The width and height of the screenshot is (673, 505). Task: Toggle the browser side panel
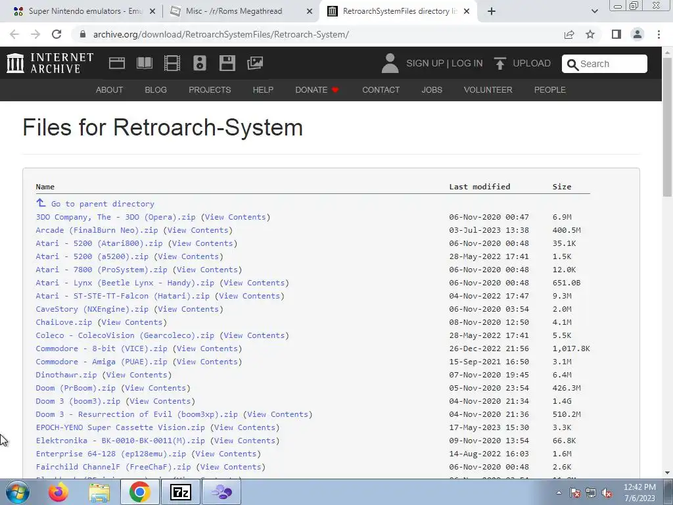click(616, 34)
